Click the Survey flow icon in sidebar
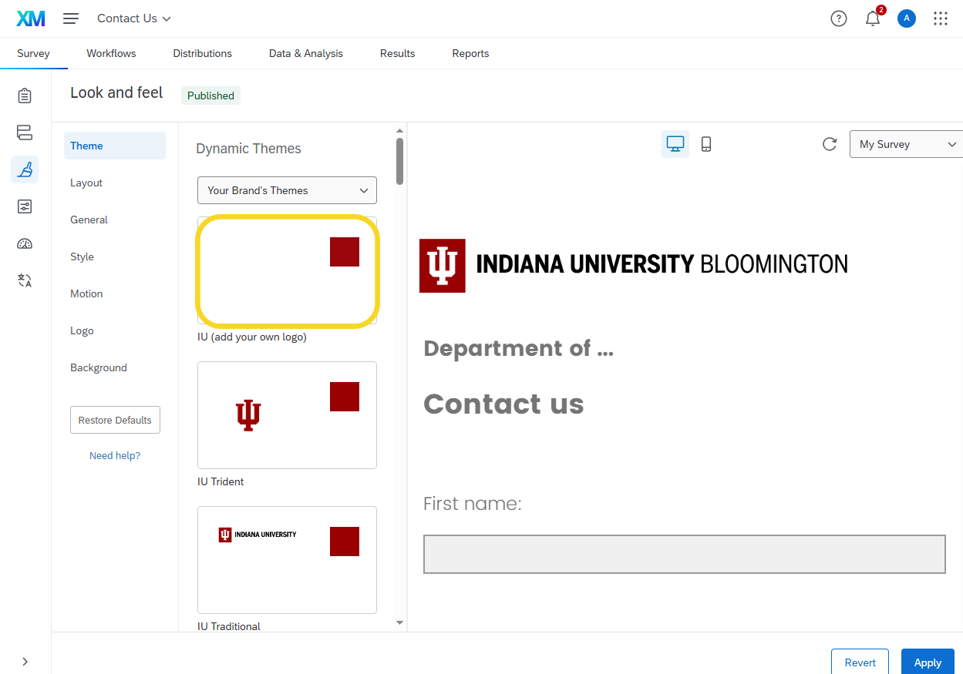The image size is (963, 674). point(25,132)
